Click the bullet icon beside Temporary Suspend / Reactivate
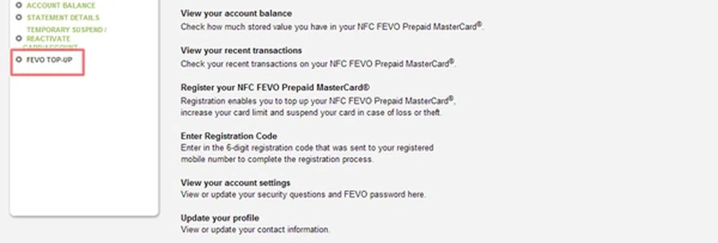The height and width of the screenshot is (243, 718). 19,38
